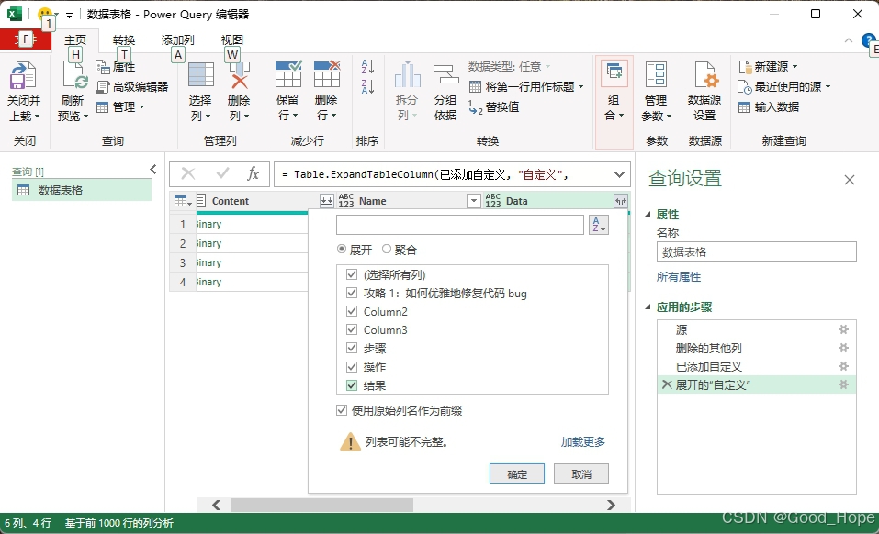
Task: Sort ascending with the A-Z icon
Action: (367, 67)
